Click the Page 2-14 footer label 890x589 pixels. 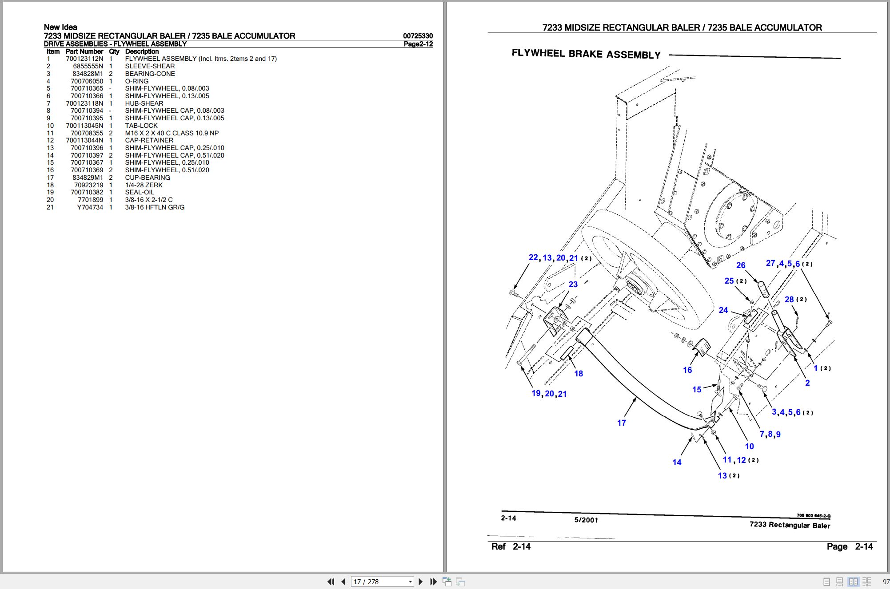[850, 546]
